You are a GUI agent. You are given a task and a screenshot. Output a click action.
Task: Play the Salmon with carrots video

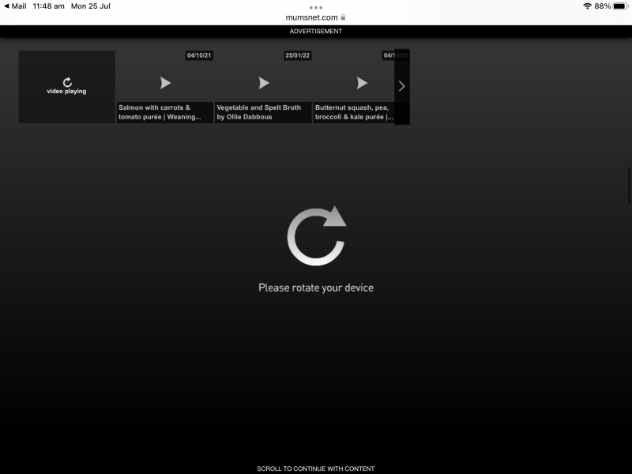(x=165, y=83)
